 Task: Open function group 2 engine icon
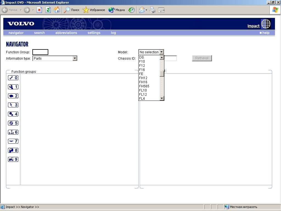click(x=13, y=96)
